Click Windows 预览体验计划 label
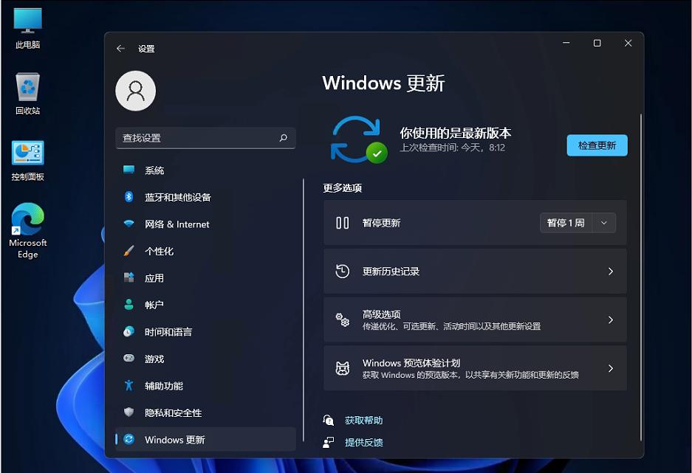Screen dimensions: 692x473 (411, 363)
